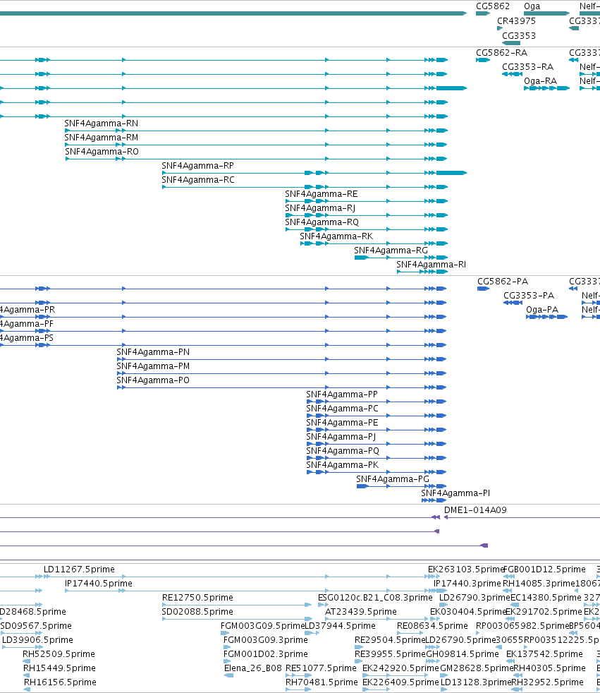Select transcript SNF4Agamma-RC
600x693 pixels.
(x=198, y=180)
